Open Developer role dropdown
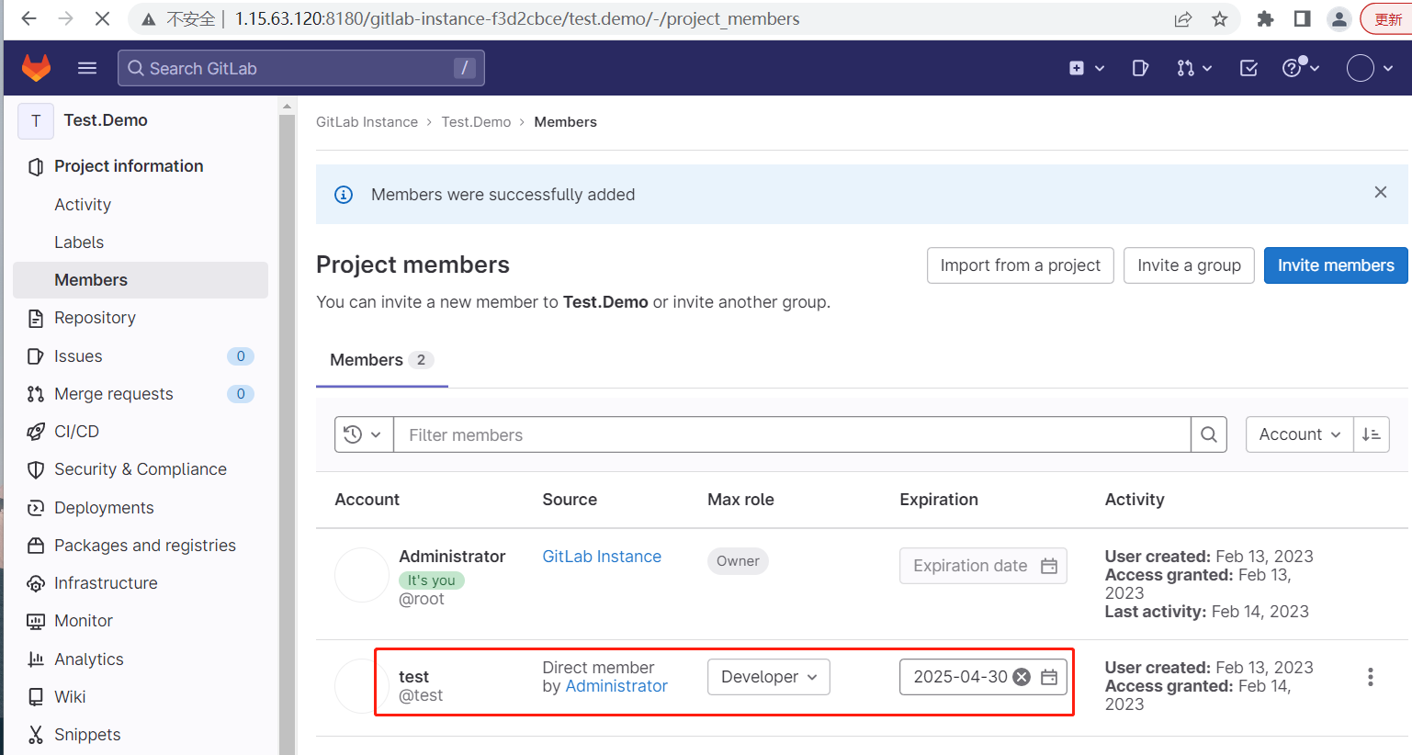This screenshot has height=755, width=1412. (x=769, y=677)
